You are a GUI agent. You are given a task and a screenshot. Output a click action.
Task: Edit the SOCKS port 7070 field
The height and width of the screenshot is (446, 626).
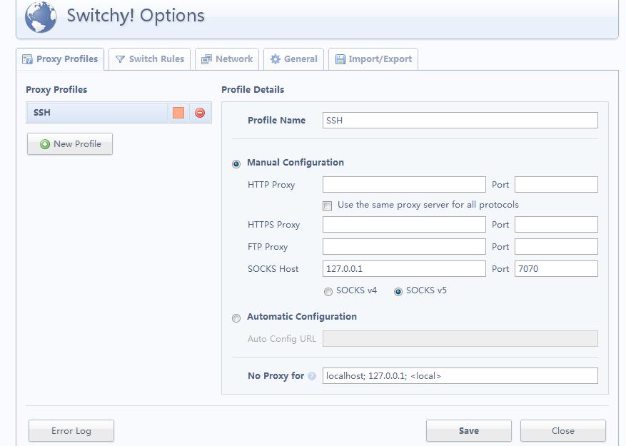click(x=556, y=269)
